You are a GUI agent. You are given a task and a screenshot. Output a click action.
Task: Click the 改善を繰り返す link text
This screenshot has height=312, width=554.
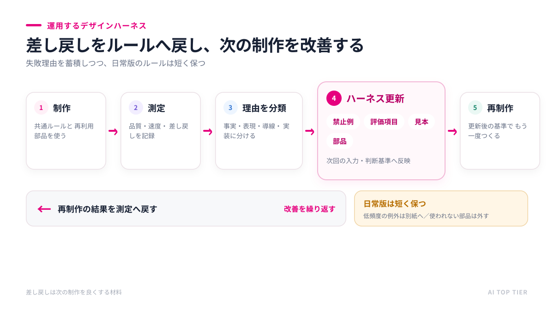(309, 209)
